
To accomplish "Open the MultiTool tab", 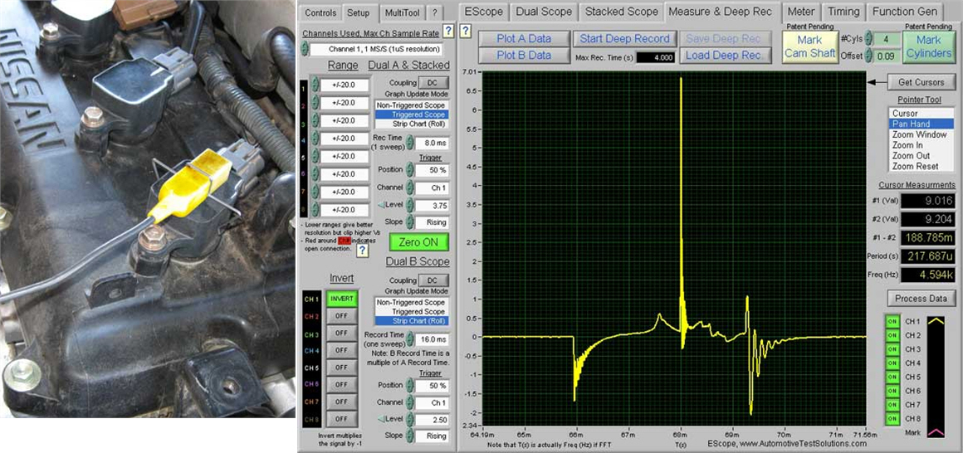I will [x=400, y=13].
